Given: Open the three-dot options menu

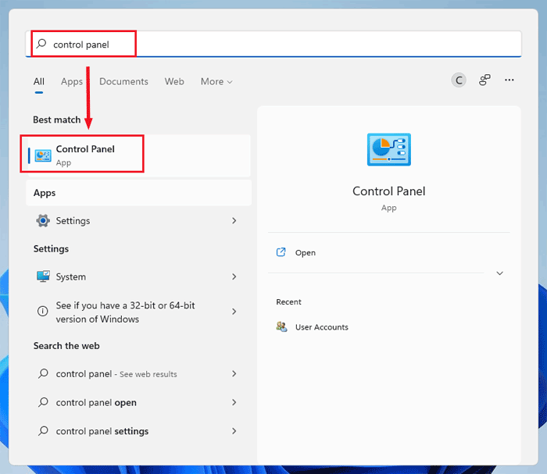Looking at the screenshot, I should click(509, 80).
